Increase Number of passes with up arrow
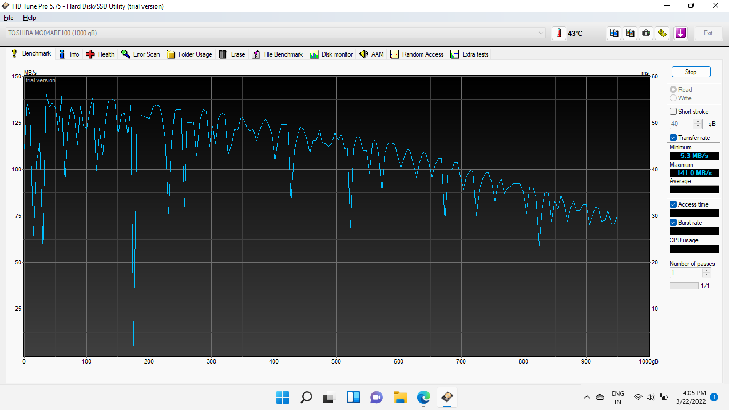Image resolution: width=729 pixels, height=410 pixels. [x=707, y=270]
